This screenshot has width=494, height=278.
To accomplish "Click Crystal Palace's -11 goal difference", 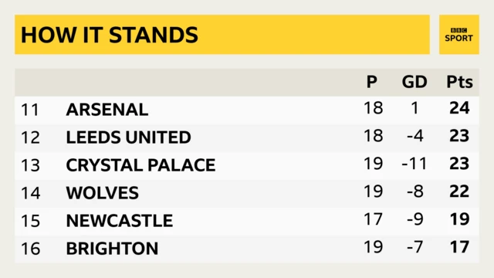I will coord(414,164).
